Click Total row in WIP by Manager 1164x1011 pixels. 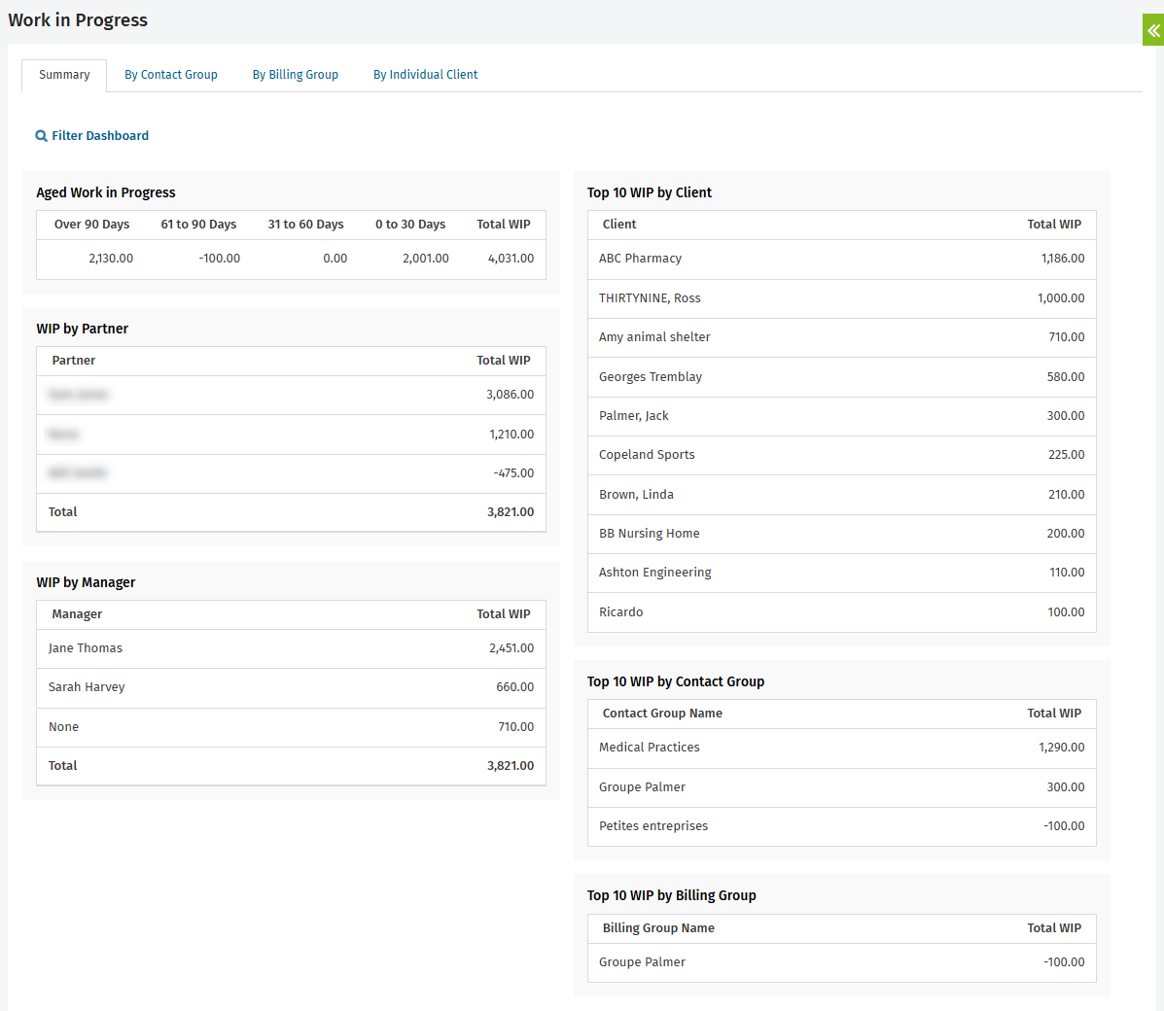[291, 766]
